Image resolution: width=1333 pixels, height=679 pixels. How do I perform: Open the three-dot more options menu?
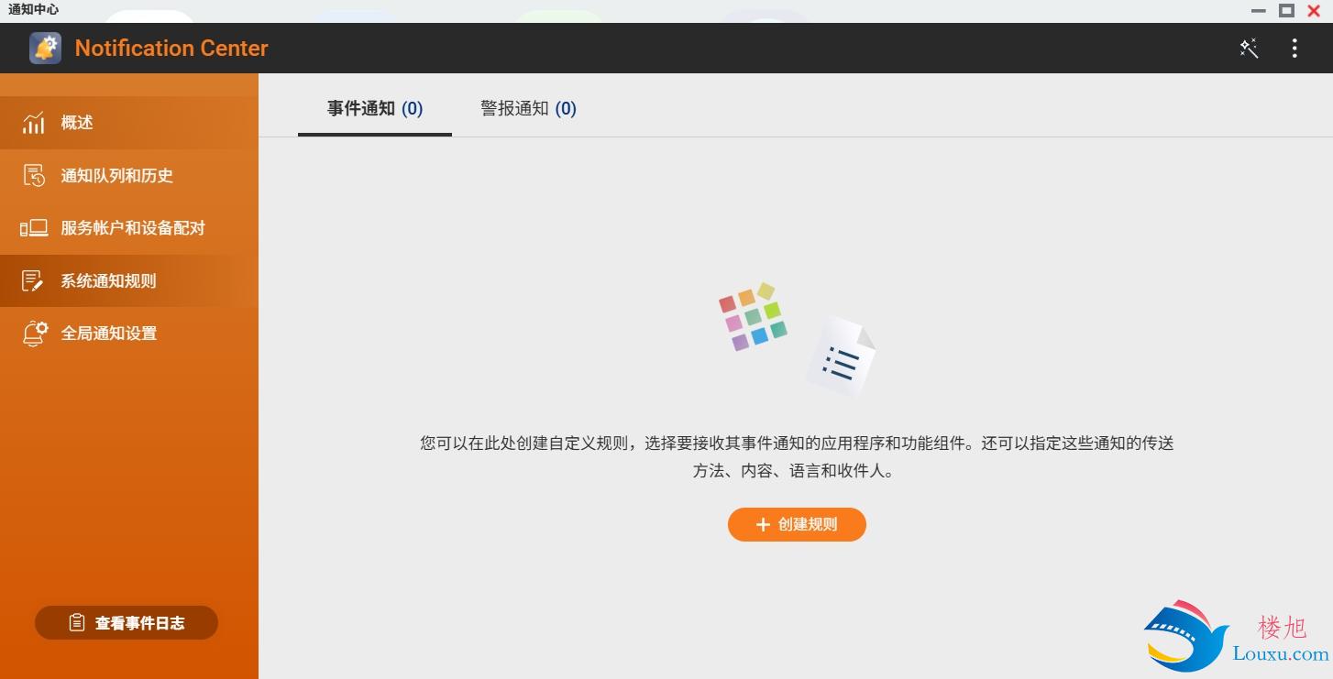pos(1294,49)
